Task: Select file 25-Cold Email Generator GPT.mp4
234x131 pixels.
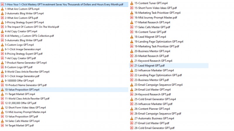Action: (155, 99)
